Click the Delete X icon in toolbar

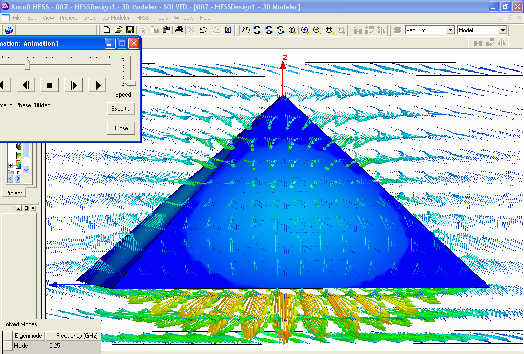[x=191, y=30]
